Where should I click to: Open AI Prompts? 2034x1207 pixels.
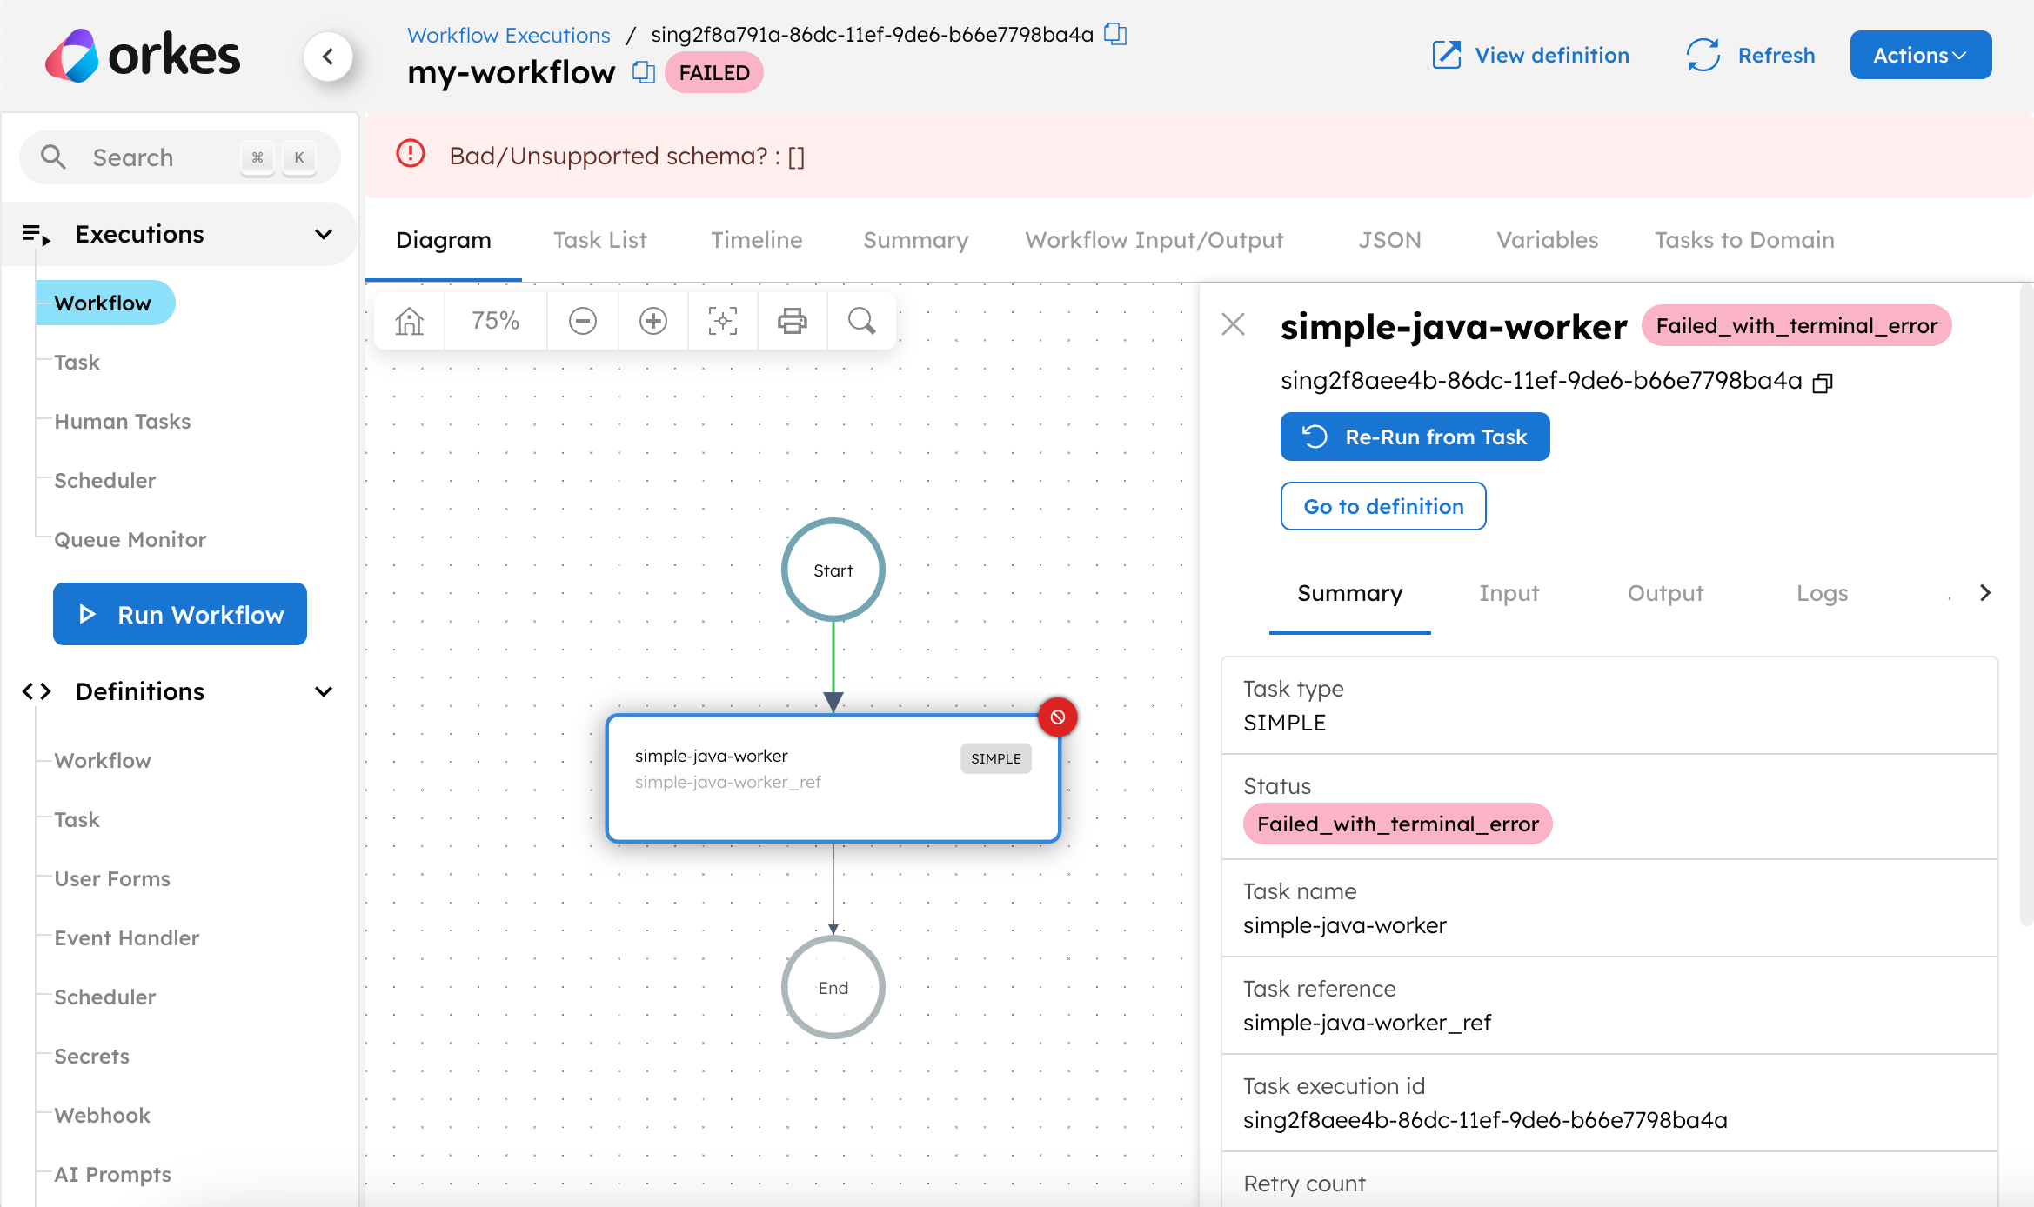pyautogui.click(x=112, y=1174)
